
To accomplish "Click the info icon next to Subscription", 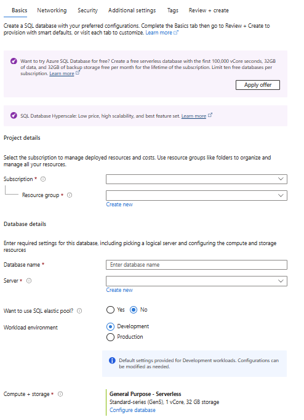I will [43, 179].
